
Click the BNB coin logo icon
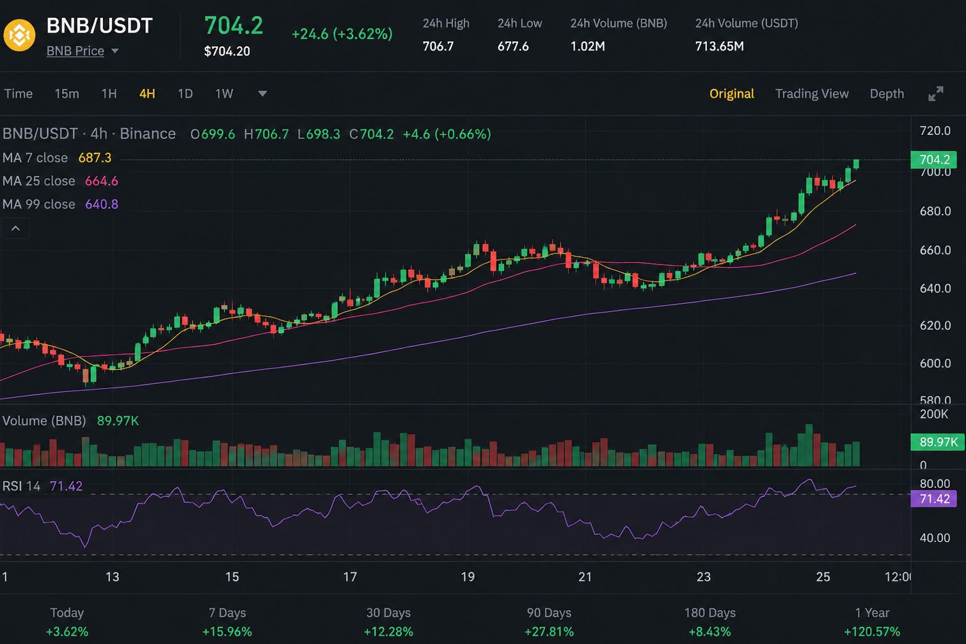coord(19,35)
